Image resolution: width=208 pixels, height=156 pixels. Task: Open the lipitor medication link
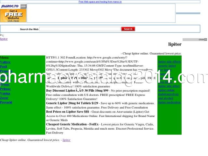169,102
